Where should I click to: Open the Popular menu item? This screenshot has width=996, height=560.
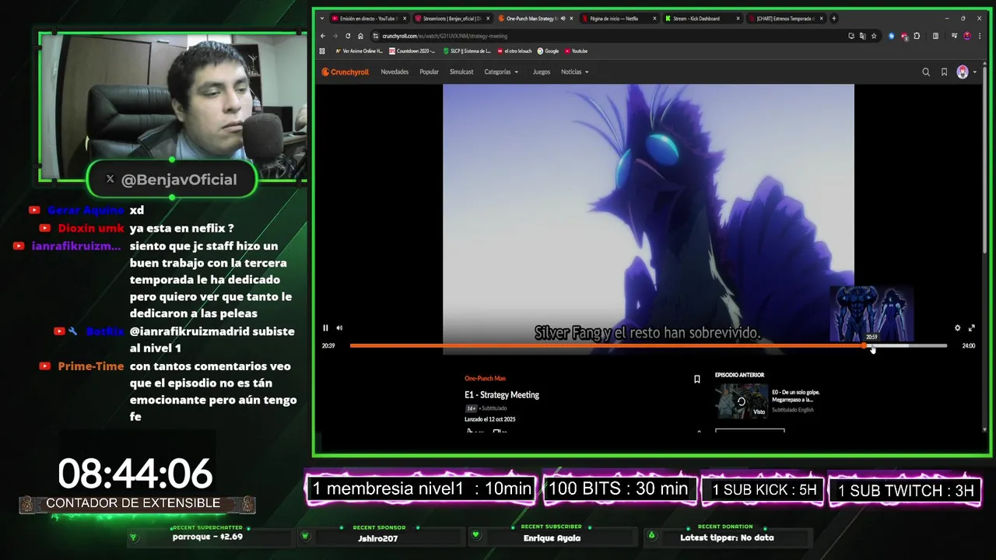pos(429,72)
